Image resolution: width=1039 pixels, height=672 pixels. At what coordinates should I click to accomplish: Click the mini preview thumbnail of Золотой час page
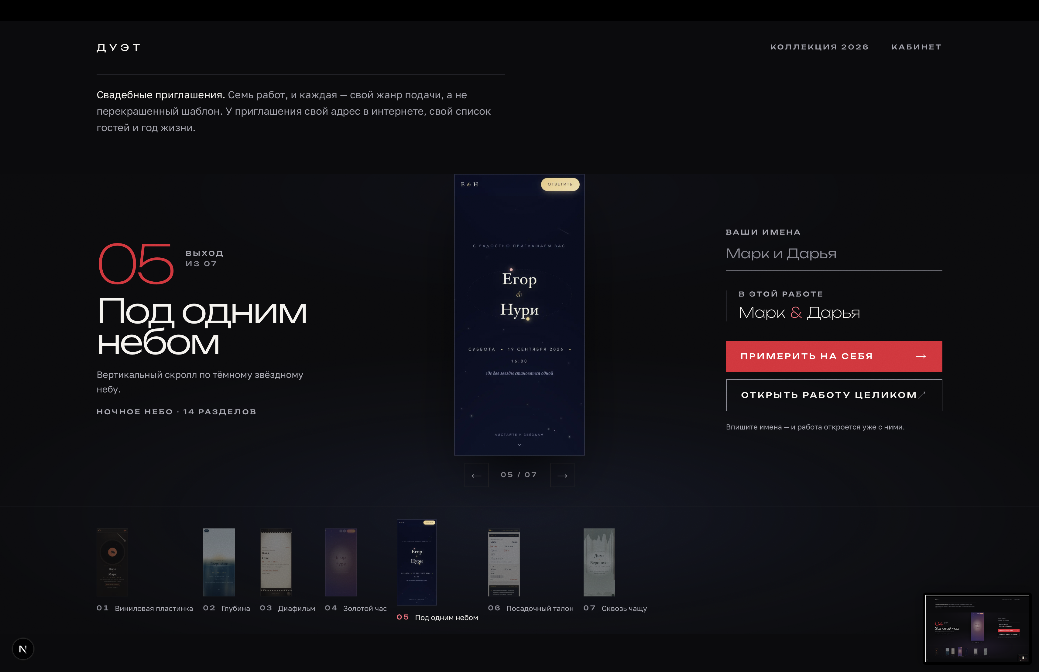click(x=977, y=628)
